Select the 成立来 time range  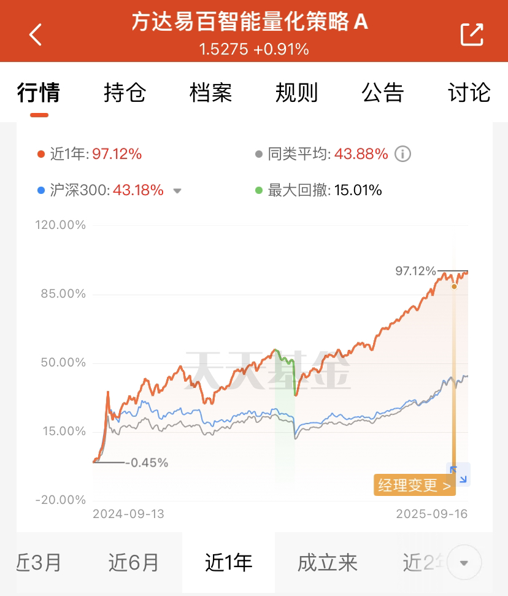(328, 563)
